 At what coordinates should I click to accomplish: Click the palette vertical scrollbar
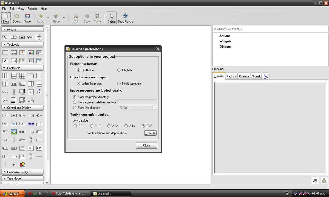coord(47,94)
